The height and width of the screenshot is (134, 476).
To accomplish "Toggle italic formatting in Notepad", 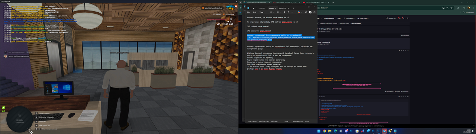I will [x=288, y=12].
